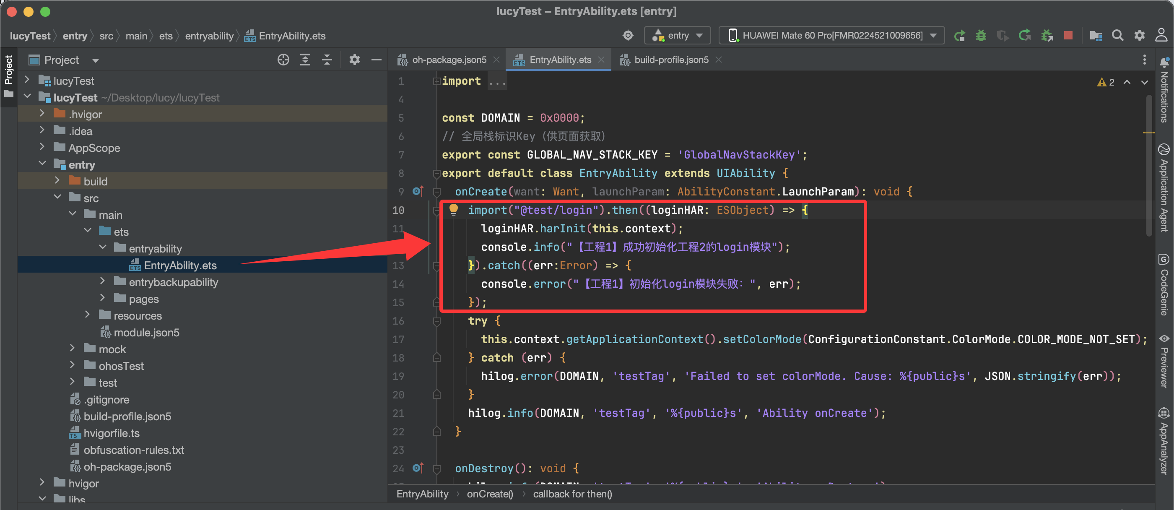Viewport: 1174px width, 510px height.
Task: Select opened file crosshair icon in Project panel
Action: (x=283, y=60)
